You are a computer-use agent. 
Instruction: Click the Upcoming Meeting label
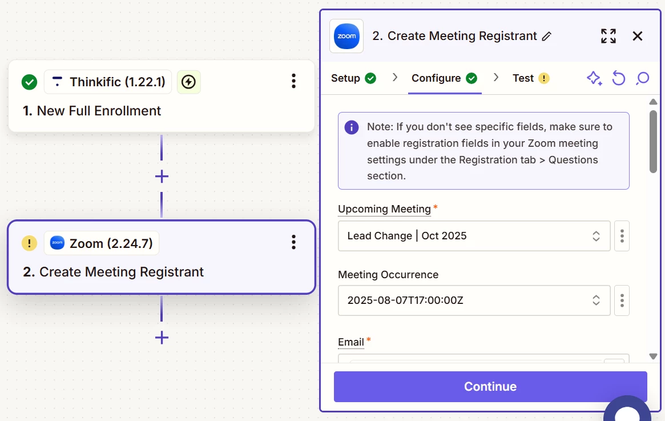(x=384, y=209)
